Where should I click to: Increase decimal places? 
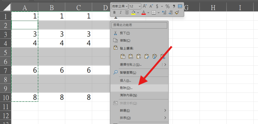[x=164, y=12]
